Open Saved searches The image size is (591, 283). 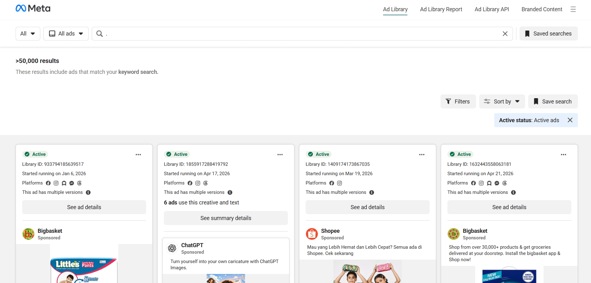point(549,34)
